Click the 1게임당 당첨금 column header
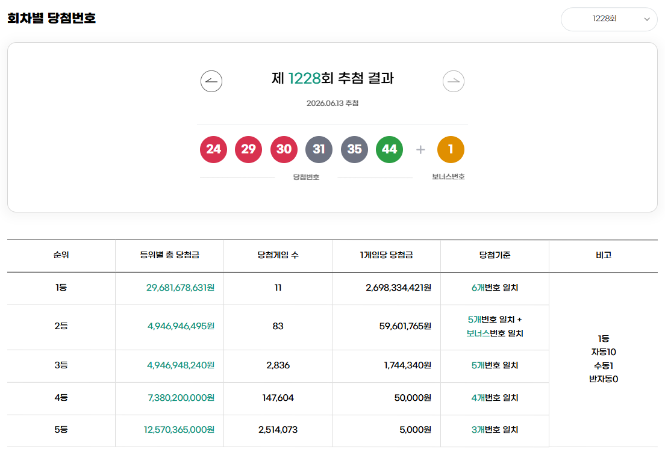665x458 pixels. (x=386, y=255)
